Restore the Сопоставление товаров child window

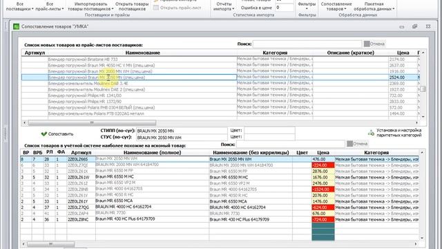pyautogui.click(x=414, y=26)
